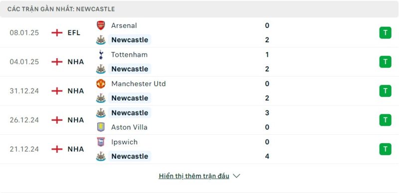399x193 pixels.
Task: Click the England flag beside EFL
Action: [x=57, y=33]
